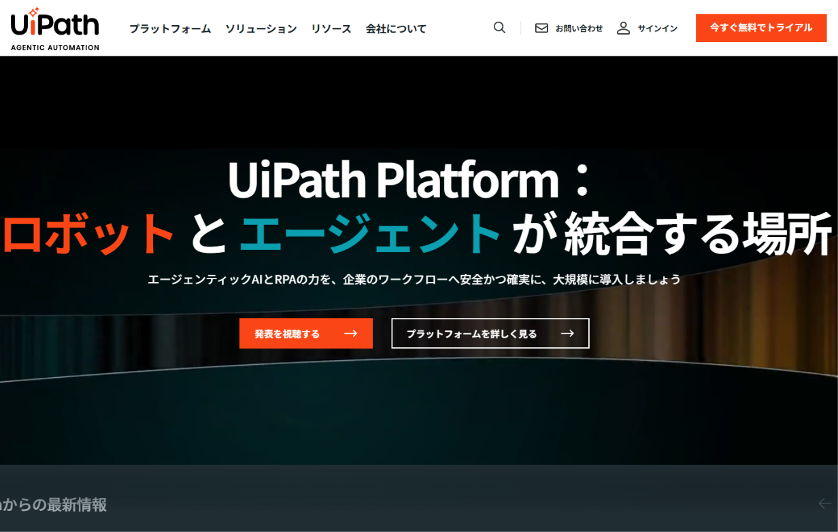
Task: Click the UiPath Platform headline text
Action: tap(411, 180)
